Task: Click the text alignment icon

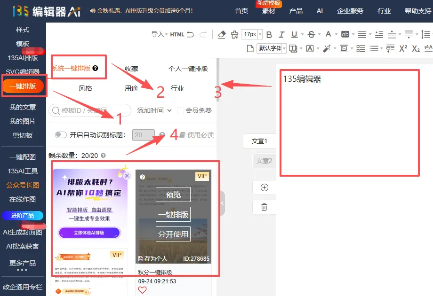Action: click(362, 34)
